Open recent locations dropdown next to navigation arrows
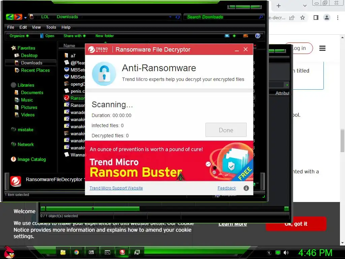Viewport: 345px width, 259px height. 25,18
